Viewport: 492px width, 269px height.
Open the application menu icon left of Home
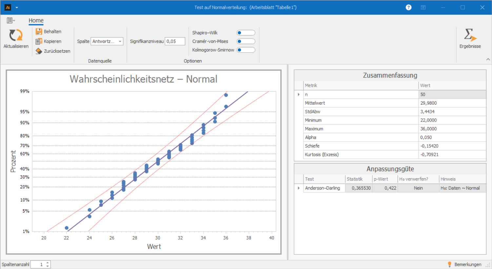point(10,21)
